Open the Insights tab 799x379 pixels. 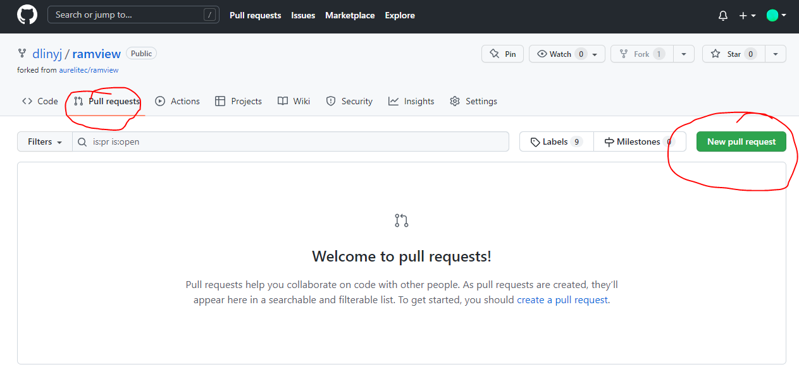click(411, 101)
